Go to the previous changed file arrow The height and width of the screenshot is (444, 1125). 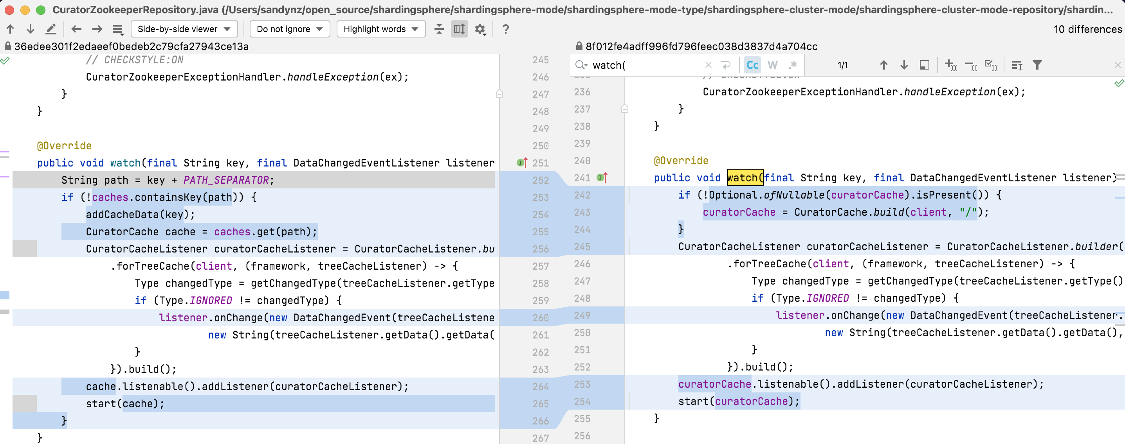pyautogui.click(x=76, y=29)
